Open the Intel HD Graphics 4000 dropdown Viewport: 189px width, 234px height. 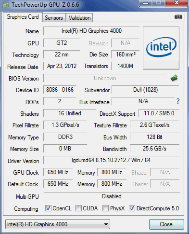(x=58, y=224)
